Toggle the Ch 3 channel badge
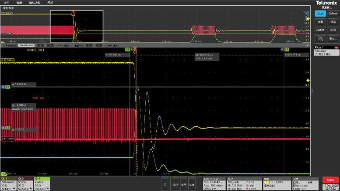The image size is (340, 191). pos(25,184)
